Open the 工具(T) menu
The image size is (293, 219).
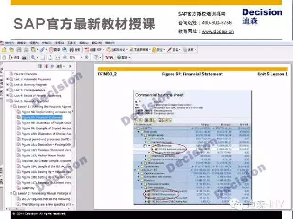(x=71, y=43)
